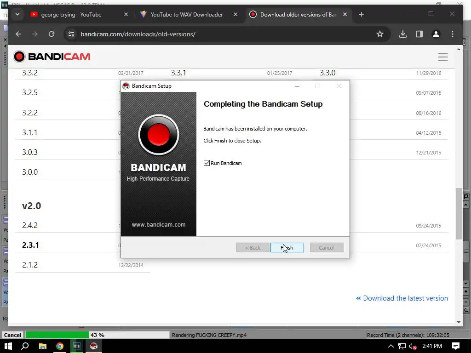Download Bandicam version 3.3.1
Screen dimensions: 471x353
[x=178, y=73]
